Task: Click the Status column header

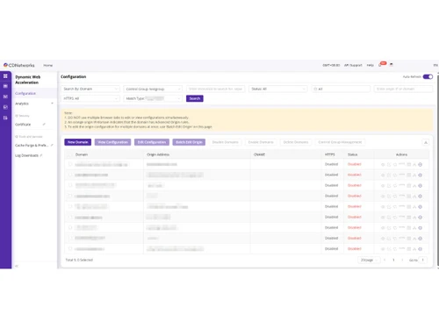Action: click(352, 154)
